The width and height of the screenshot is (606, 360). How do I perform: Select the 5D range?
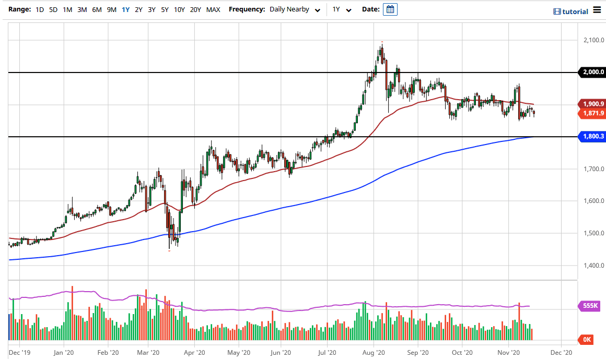[x=53, y=9]
